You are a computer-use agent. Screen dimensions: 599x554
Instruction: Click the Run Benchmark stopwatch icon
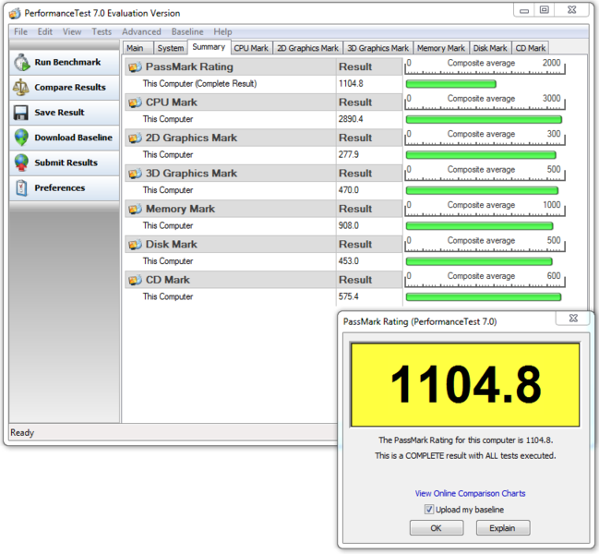pos(22,62)
